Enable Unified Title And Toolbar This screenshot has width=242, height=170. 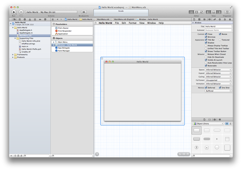coord(206,48)
